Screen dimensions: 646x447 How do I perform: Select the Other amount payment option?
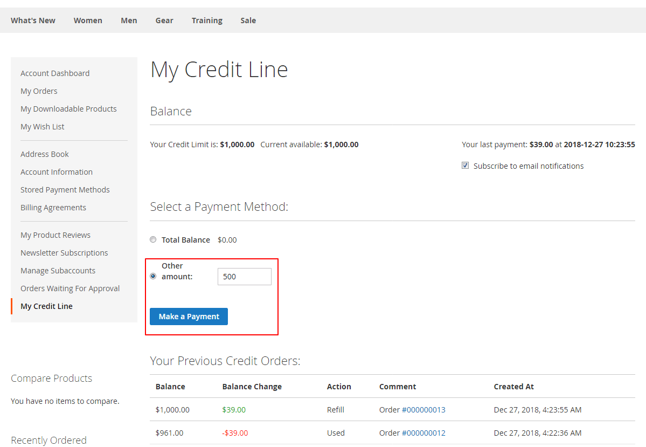153,276
